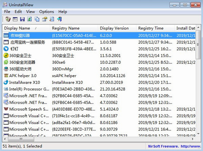Click the Uninstall Selected Software toolbar icon
This screenshot has height=151, width=203.
[8, 19]
